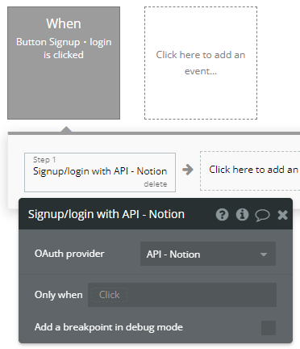
Task: Close the Signup/login with API panel
Action: pyautogui.click(x=282, y=215)
